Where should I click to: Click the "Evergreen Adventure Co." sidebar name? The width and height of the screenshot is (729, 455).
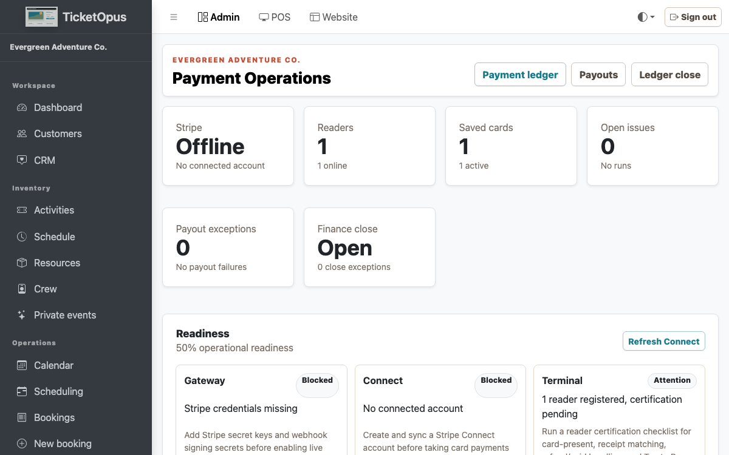click(58, 47)
